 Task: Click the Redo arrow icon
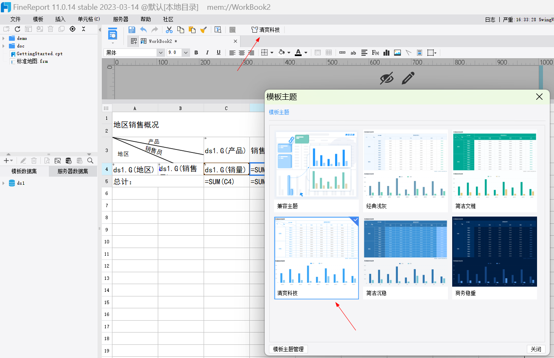coord(155,30)
